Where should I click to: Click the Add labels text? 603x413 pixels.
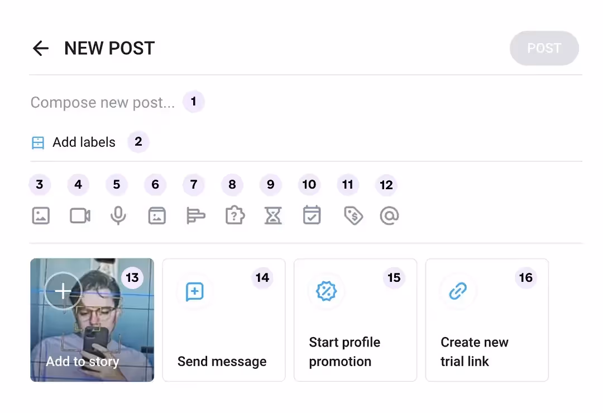click(x=84, y=142)
